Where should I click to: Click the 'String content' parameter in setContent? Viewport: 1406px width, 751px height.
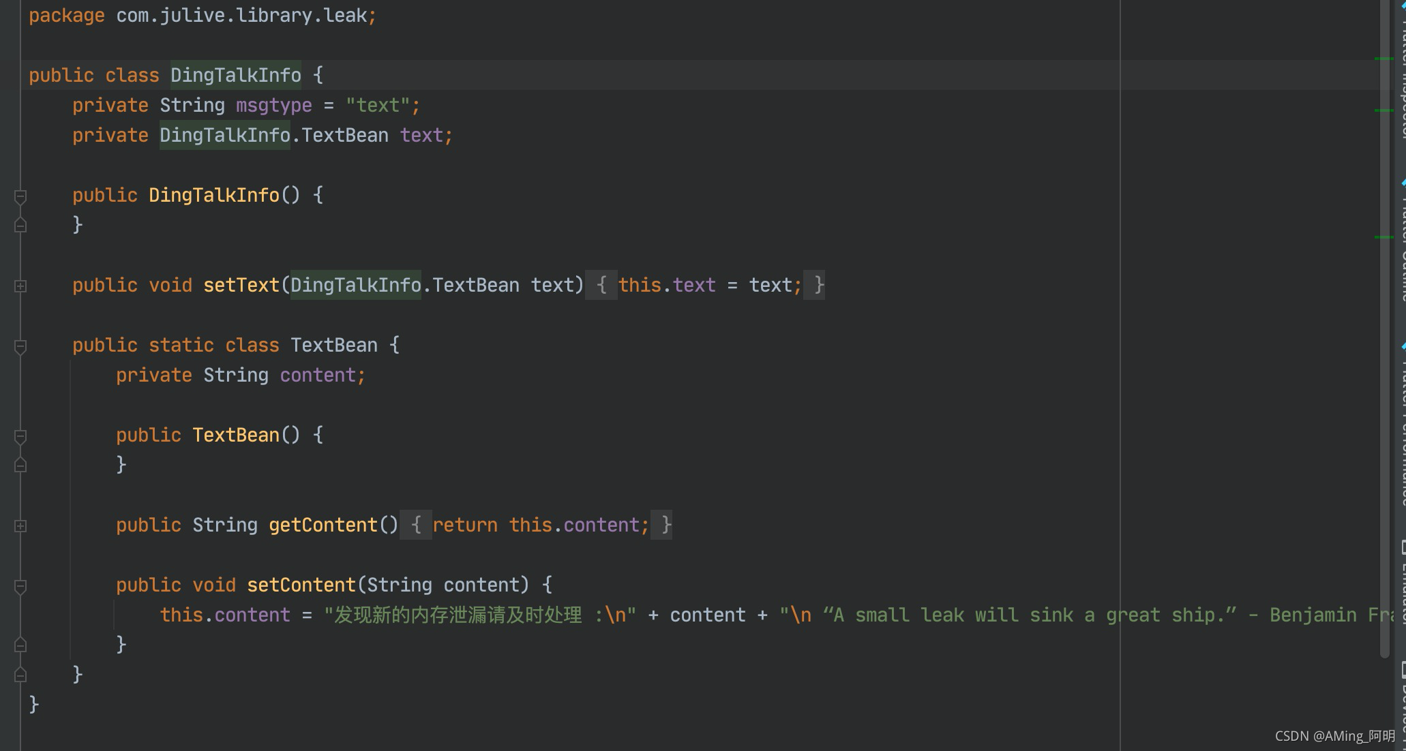[x=443, y=585]
